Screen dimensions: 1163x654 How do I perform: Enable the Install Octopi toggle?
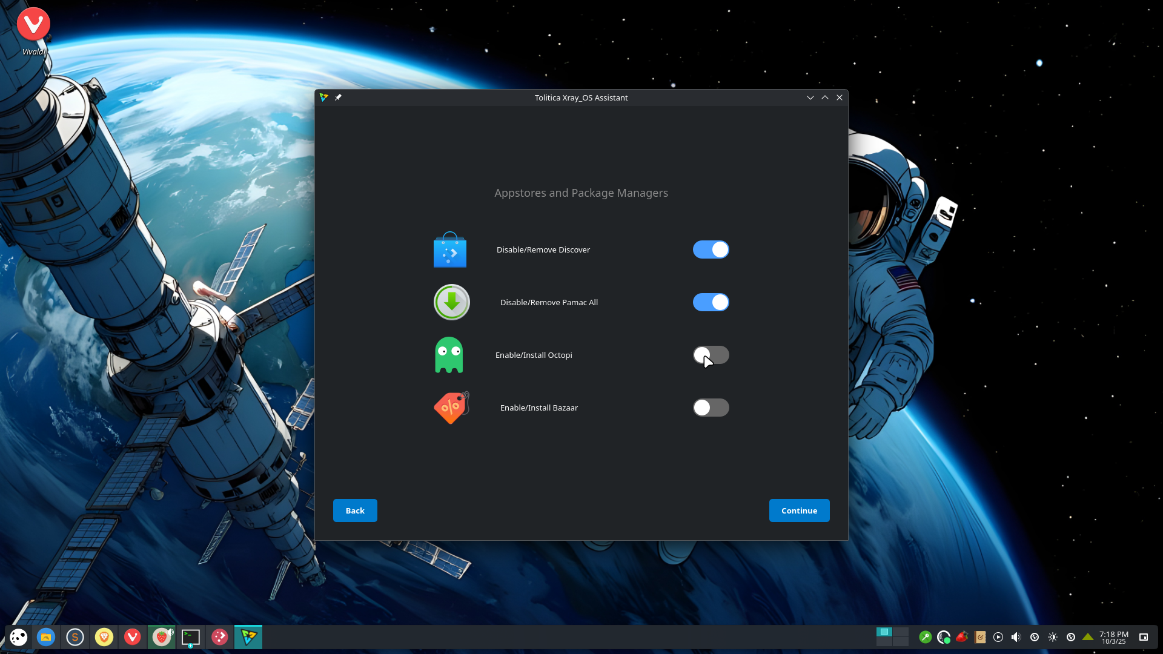pos(711,355)
